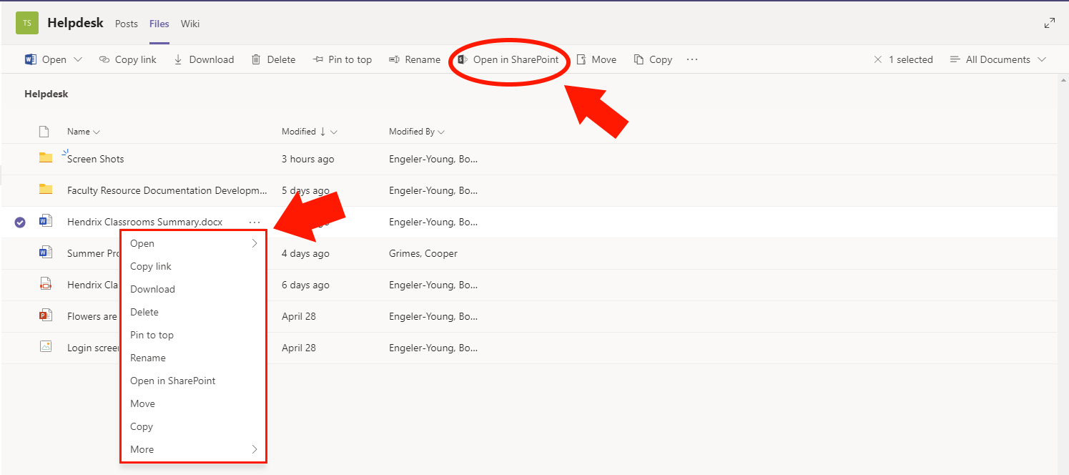1069x475 pixels.
Task: Sort by the Modified column header
Action: click(310, 132)
